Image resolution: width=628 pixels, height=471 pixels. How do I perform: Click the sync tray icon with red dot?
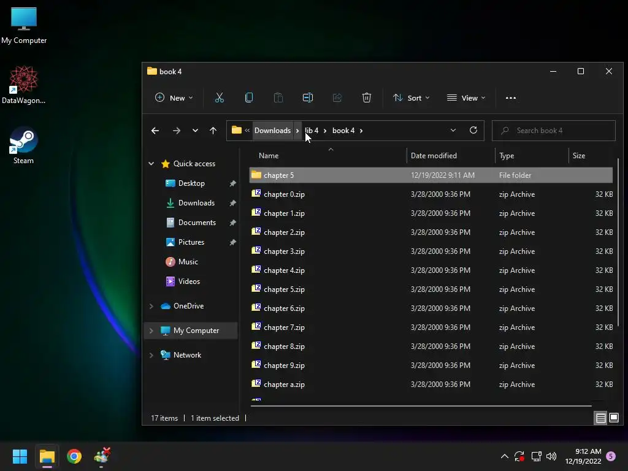coord(519,456)
